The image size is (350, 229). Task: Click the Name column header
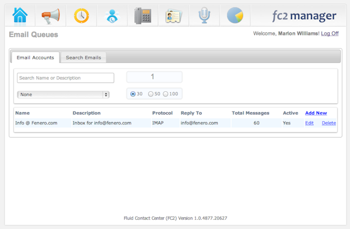point(22,113)
